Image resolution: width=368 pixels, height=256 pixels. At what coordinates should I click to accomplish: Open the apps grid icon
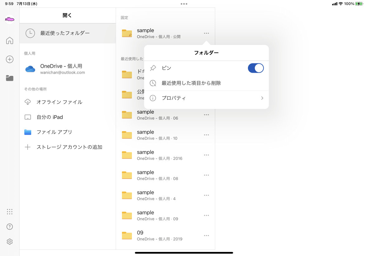tap(10, 212)
